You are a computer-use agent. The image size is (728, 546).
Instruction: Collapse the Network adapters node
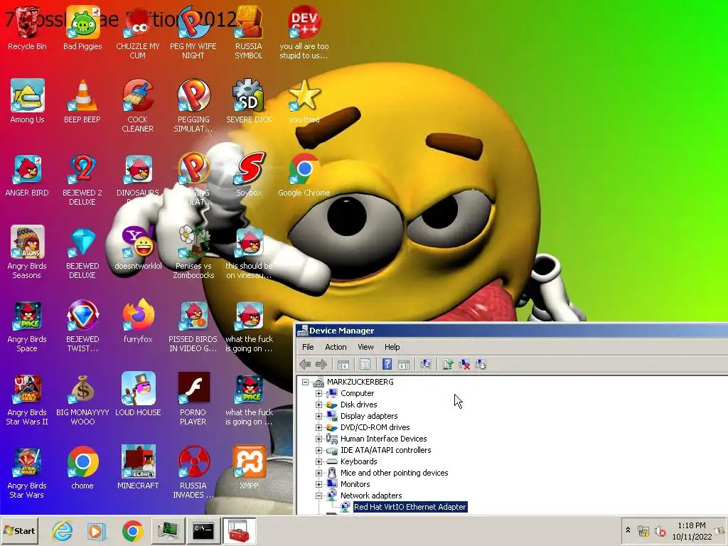point(319,496)
